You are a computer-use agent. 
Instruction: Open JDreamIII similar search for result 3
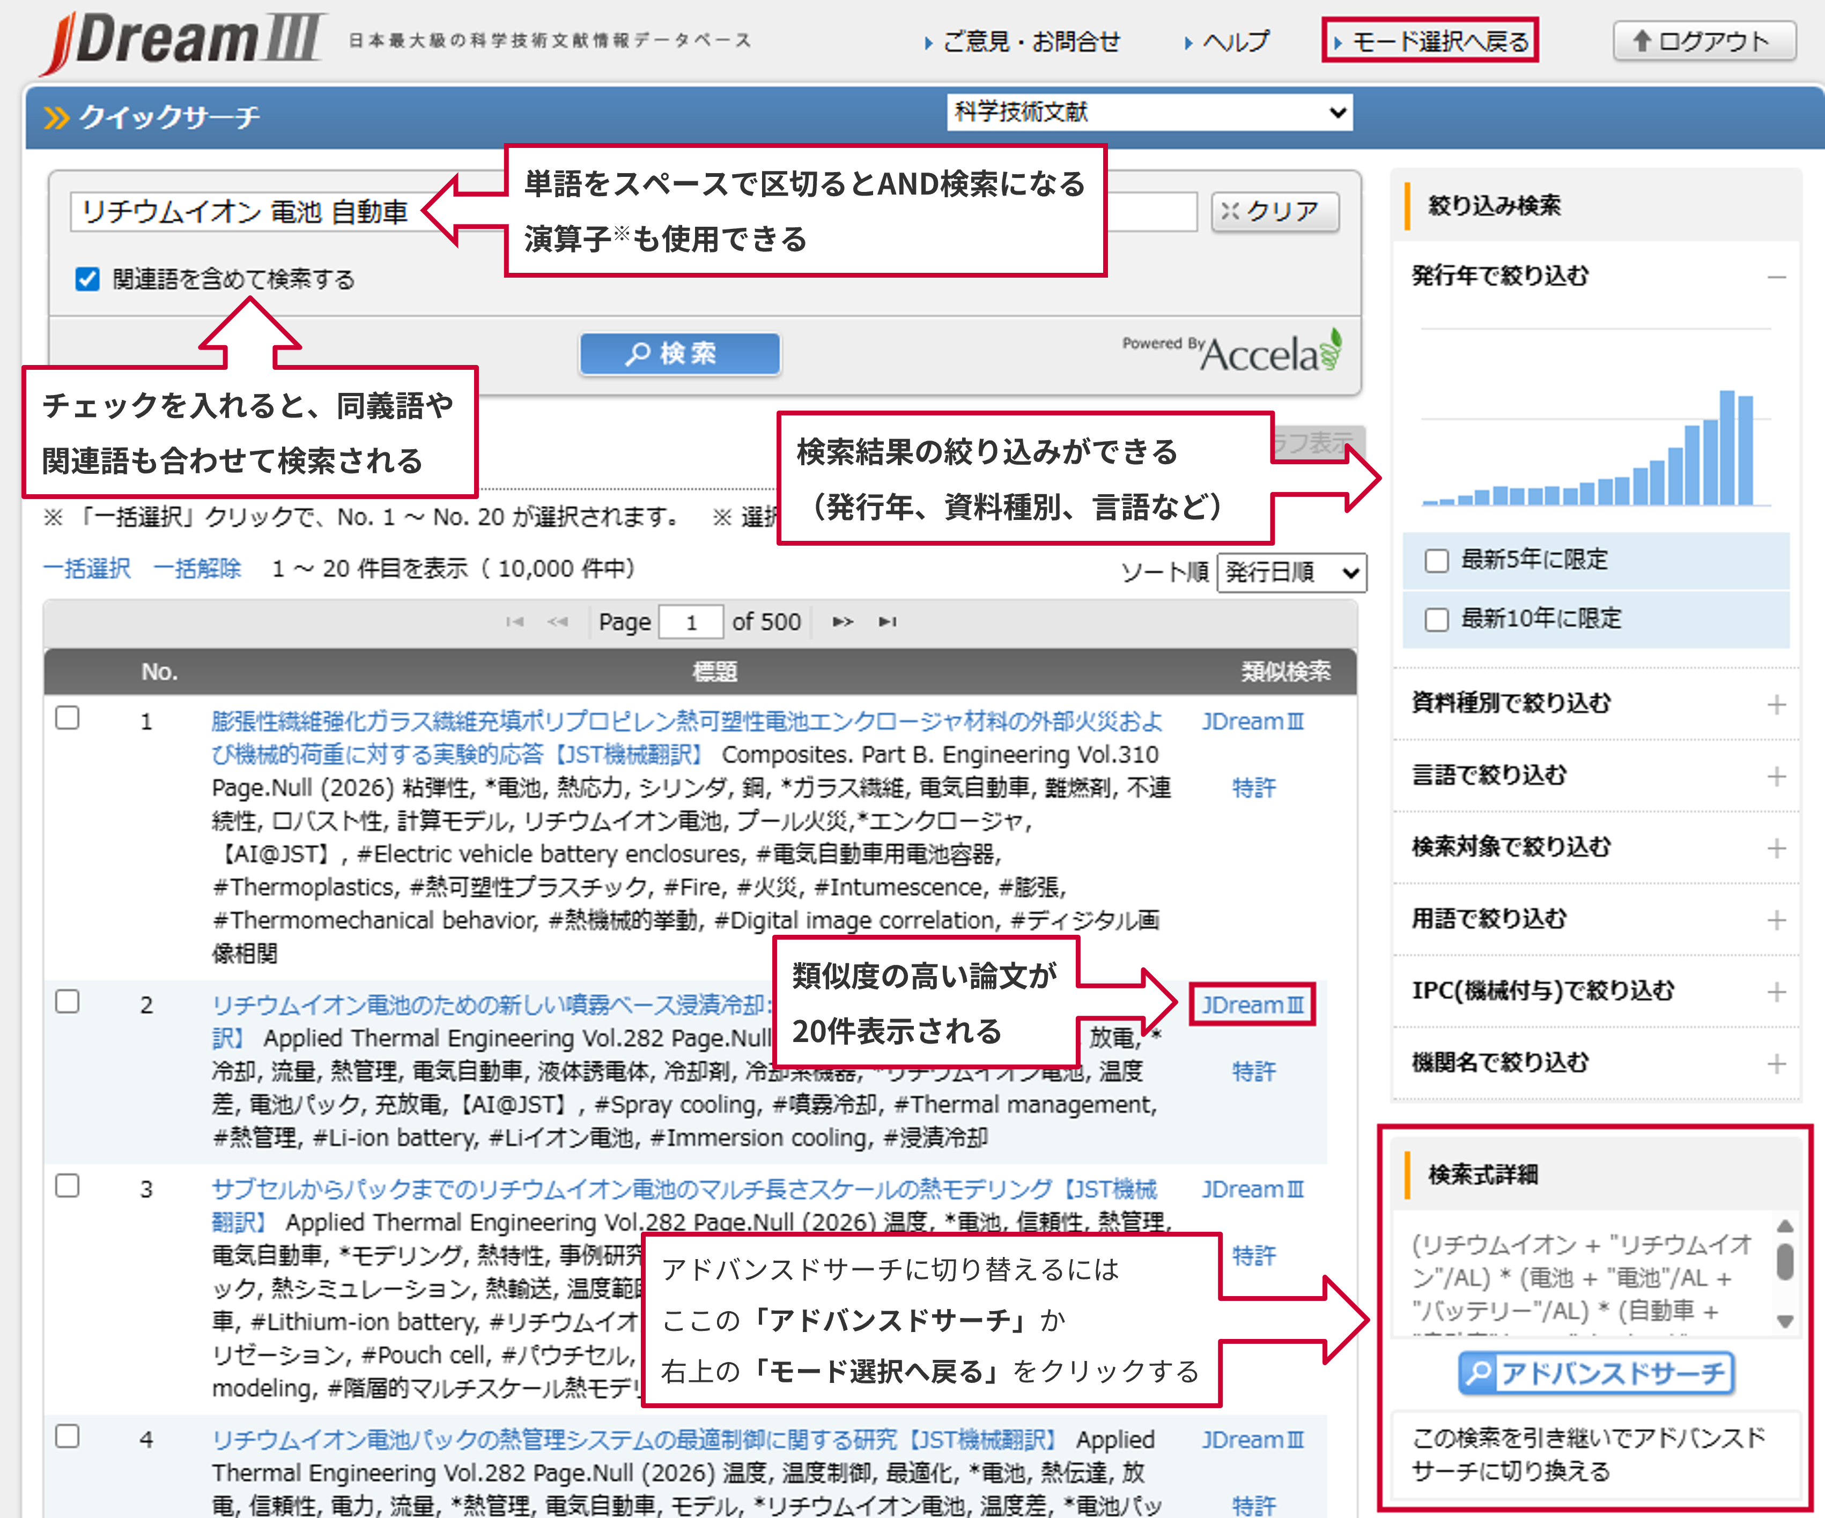coord(1252,1189)
